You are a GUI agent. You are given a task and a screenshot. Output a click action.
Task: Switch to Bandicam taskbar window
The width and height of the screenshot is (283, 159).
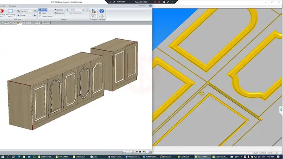click(168, 157)
